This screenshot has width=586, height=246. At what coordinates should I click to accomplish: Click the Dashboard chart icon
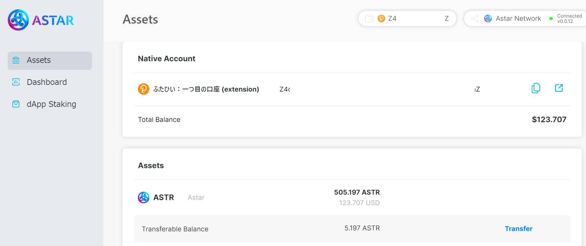16,82
